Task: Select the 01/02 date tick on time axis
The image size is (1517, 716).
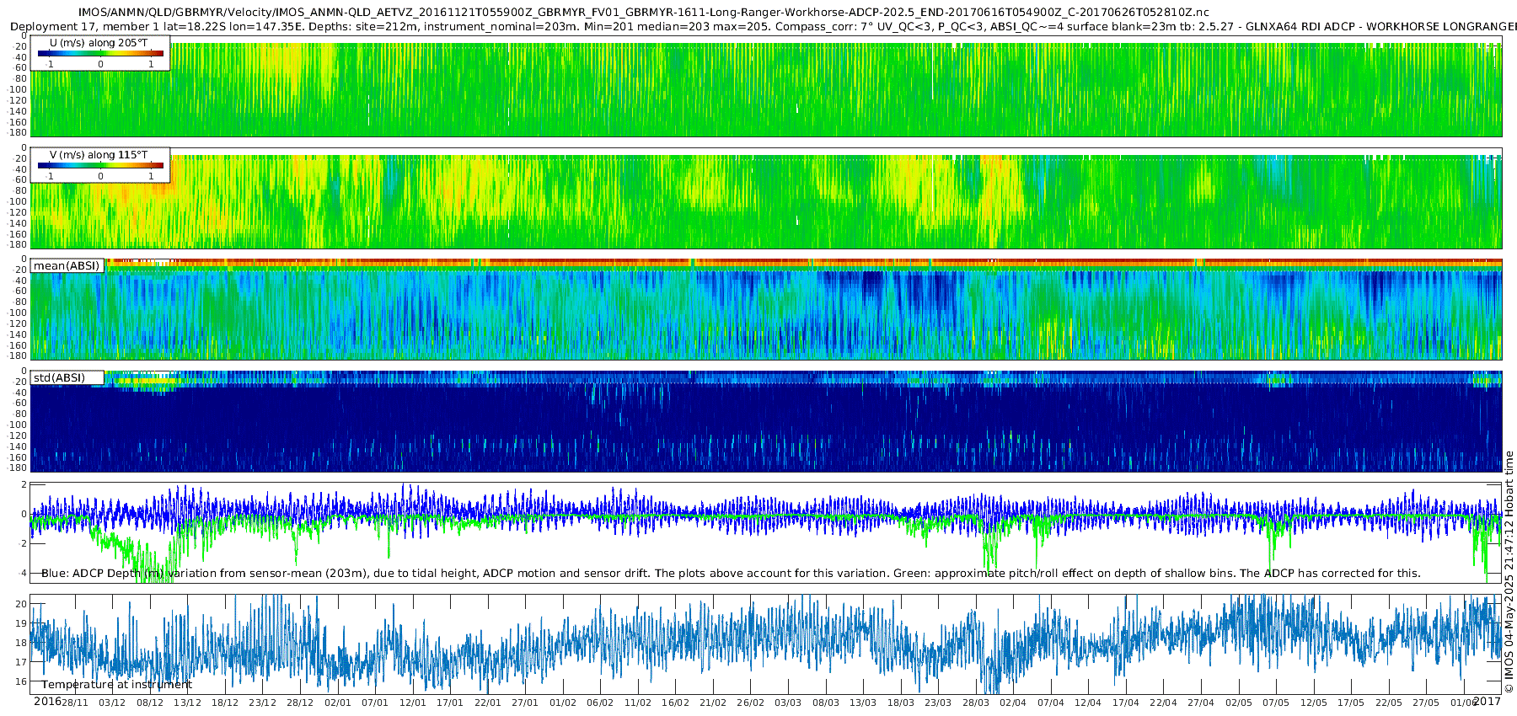Action: click(x=563, y=703)
